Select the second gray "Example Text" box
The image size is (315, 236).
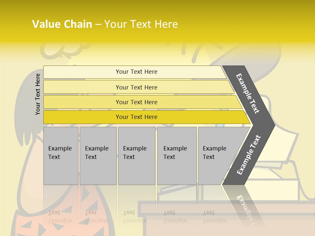(98, 156)
